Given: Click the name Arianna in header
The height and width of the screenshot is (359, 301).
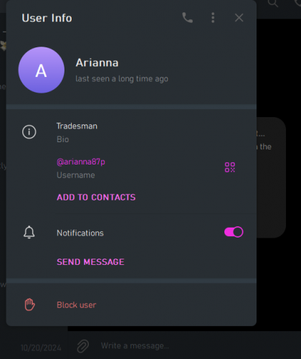Looking at the screenshot, I should pyautogui.click(x=97, y=63).
